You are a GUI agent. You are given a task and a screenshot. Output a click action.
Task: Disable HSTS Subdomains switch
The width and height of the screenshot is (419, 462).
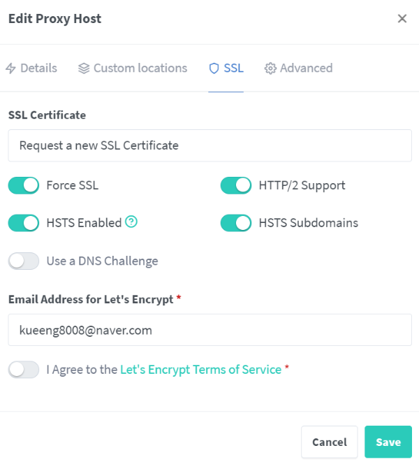pyautogui.click(x=236, y=223)
